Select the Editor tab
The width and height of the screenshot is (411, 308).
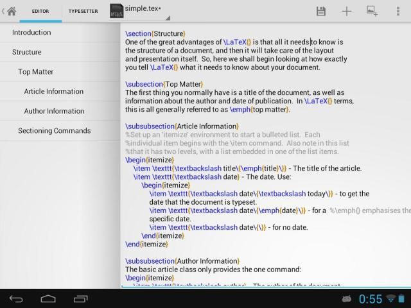pos(40,11)
